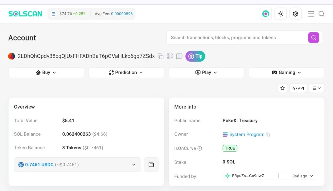Click the PokeX: Treasury public name
Image resolution: width=333 pixels, height=191 pixels.
coord(240,121)
